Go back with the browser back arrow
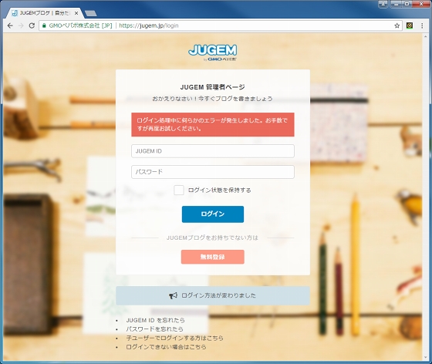The height and width of the screenshot is (364, 432). 10,25
